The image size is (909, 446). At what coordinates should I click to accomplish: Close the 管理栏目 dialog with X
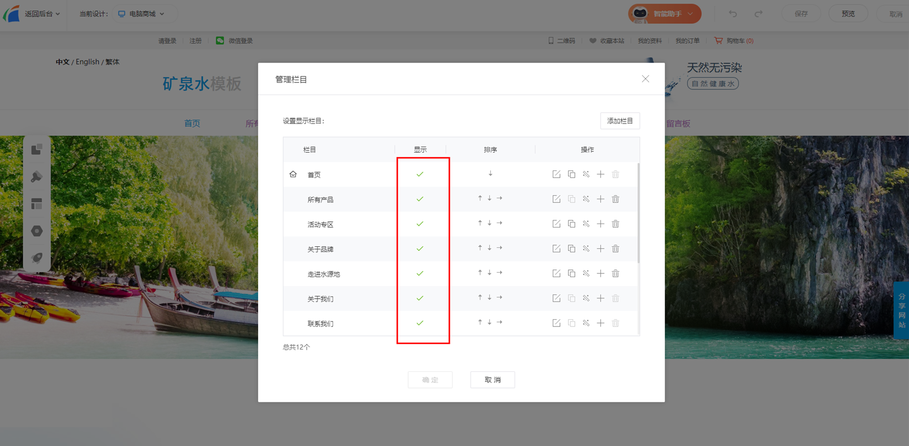[x=645, y=79]
